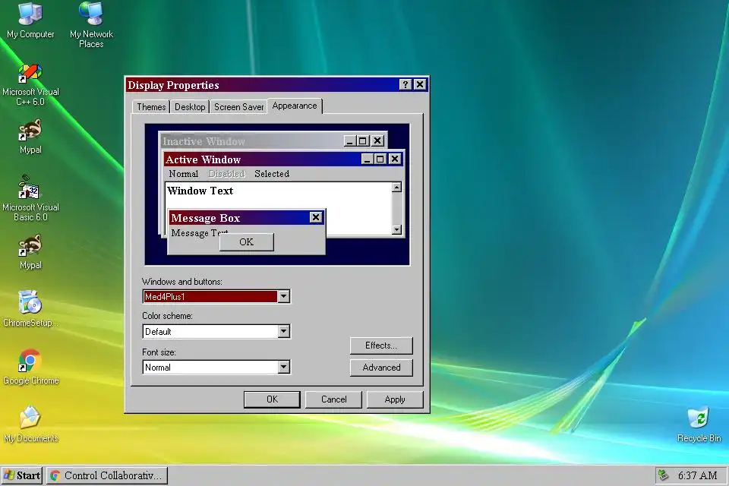
Task: Confirm with the dialog OK button
Action: (272, 399)
